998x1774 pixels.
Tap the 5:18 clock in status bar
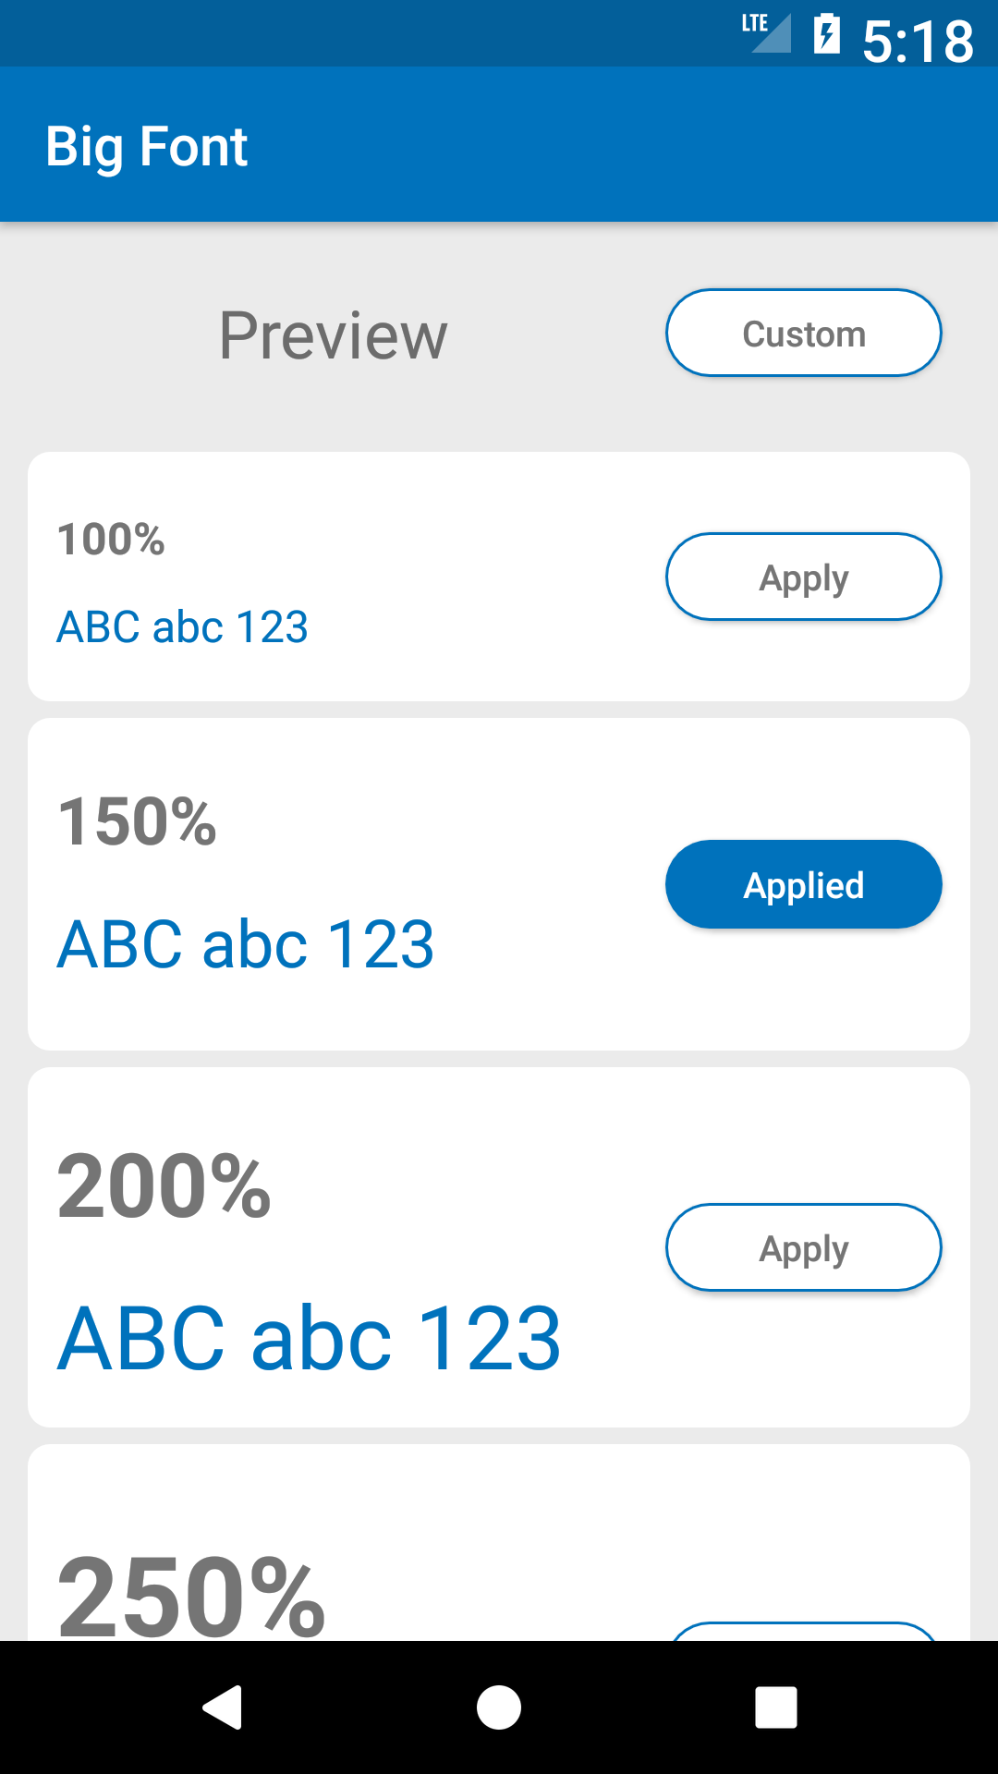pos(918,41)
